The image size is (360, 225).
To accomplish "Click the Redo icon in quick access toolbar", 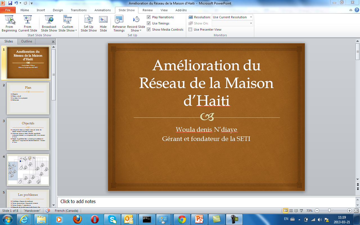I will 25,3.
